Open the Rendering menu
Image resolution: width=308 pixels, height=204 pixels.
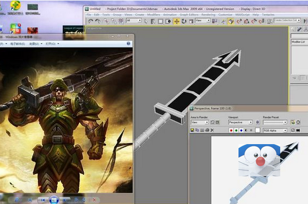coord(208,14)
